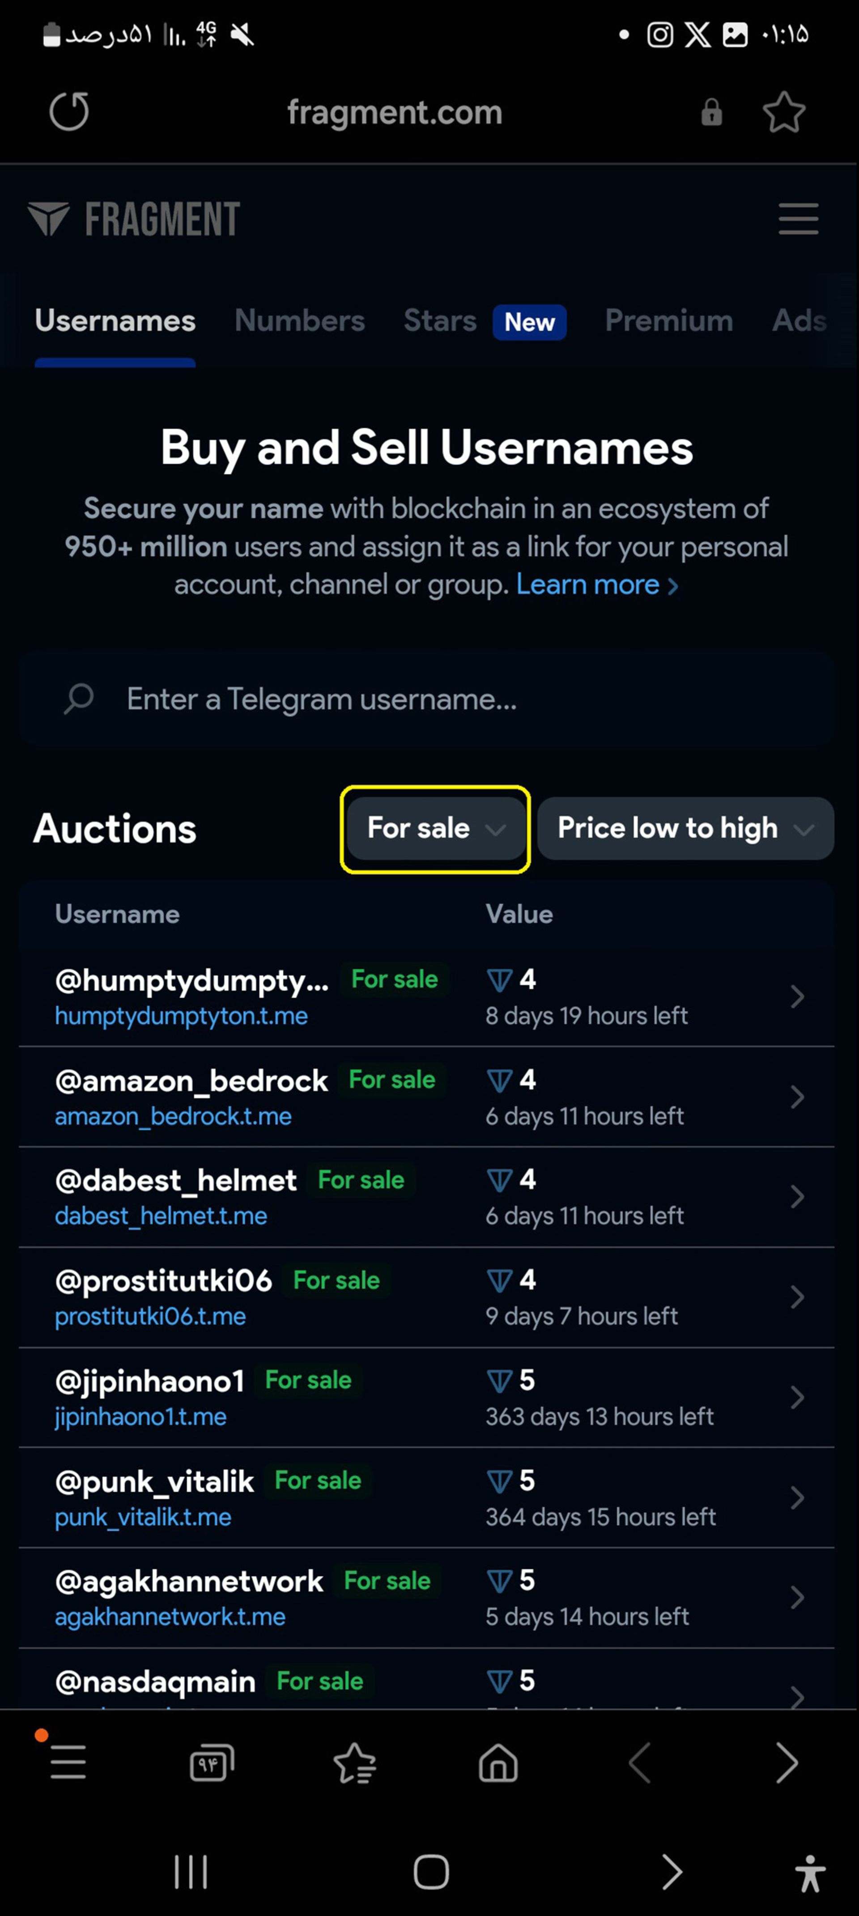The height and width of the screenshot is (1916, 859).
Task: Bookmark fragment.com with the star icon
Action: tap(784, 112)
